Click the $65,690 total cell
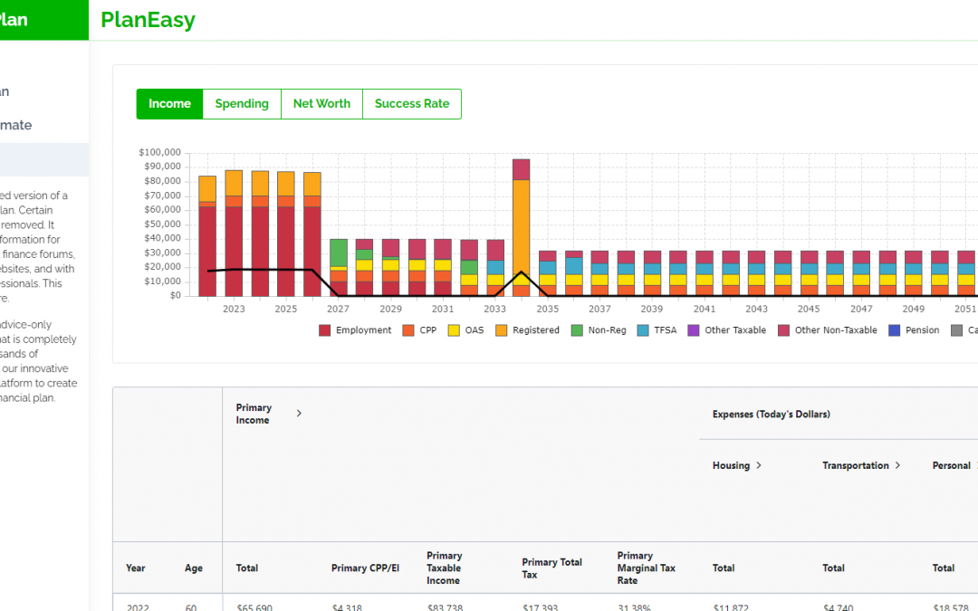This screenshot has width=978, height=611. (254, 607)
